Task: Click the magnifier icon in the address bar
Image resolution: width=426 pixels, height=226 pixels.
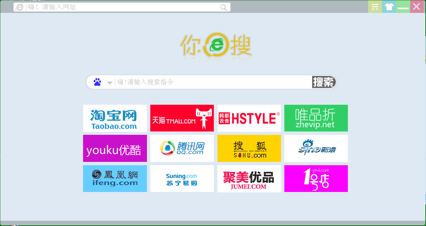Action: (224, 7)
